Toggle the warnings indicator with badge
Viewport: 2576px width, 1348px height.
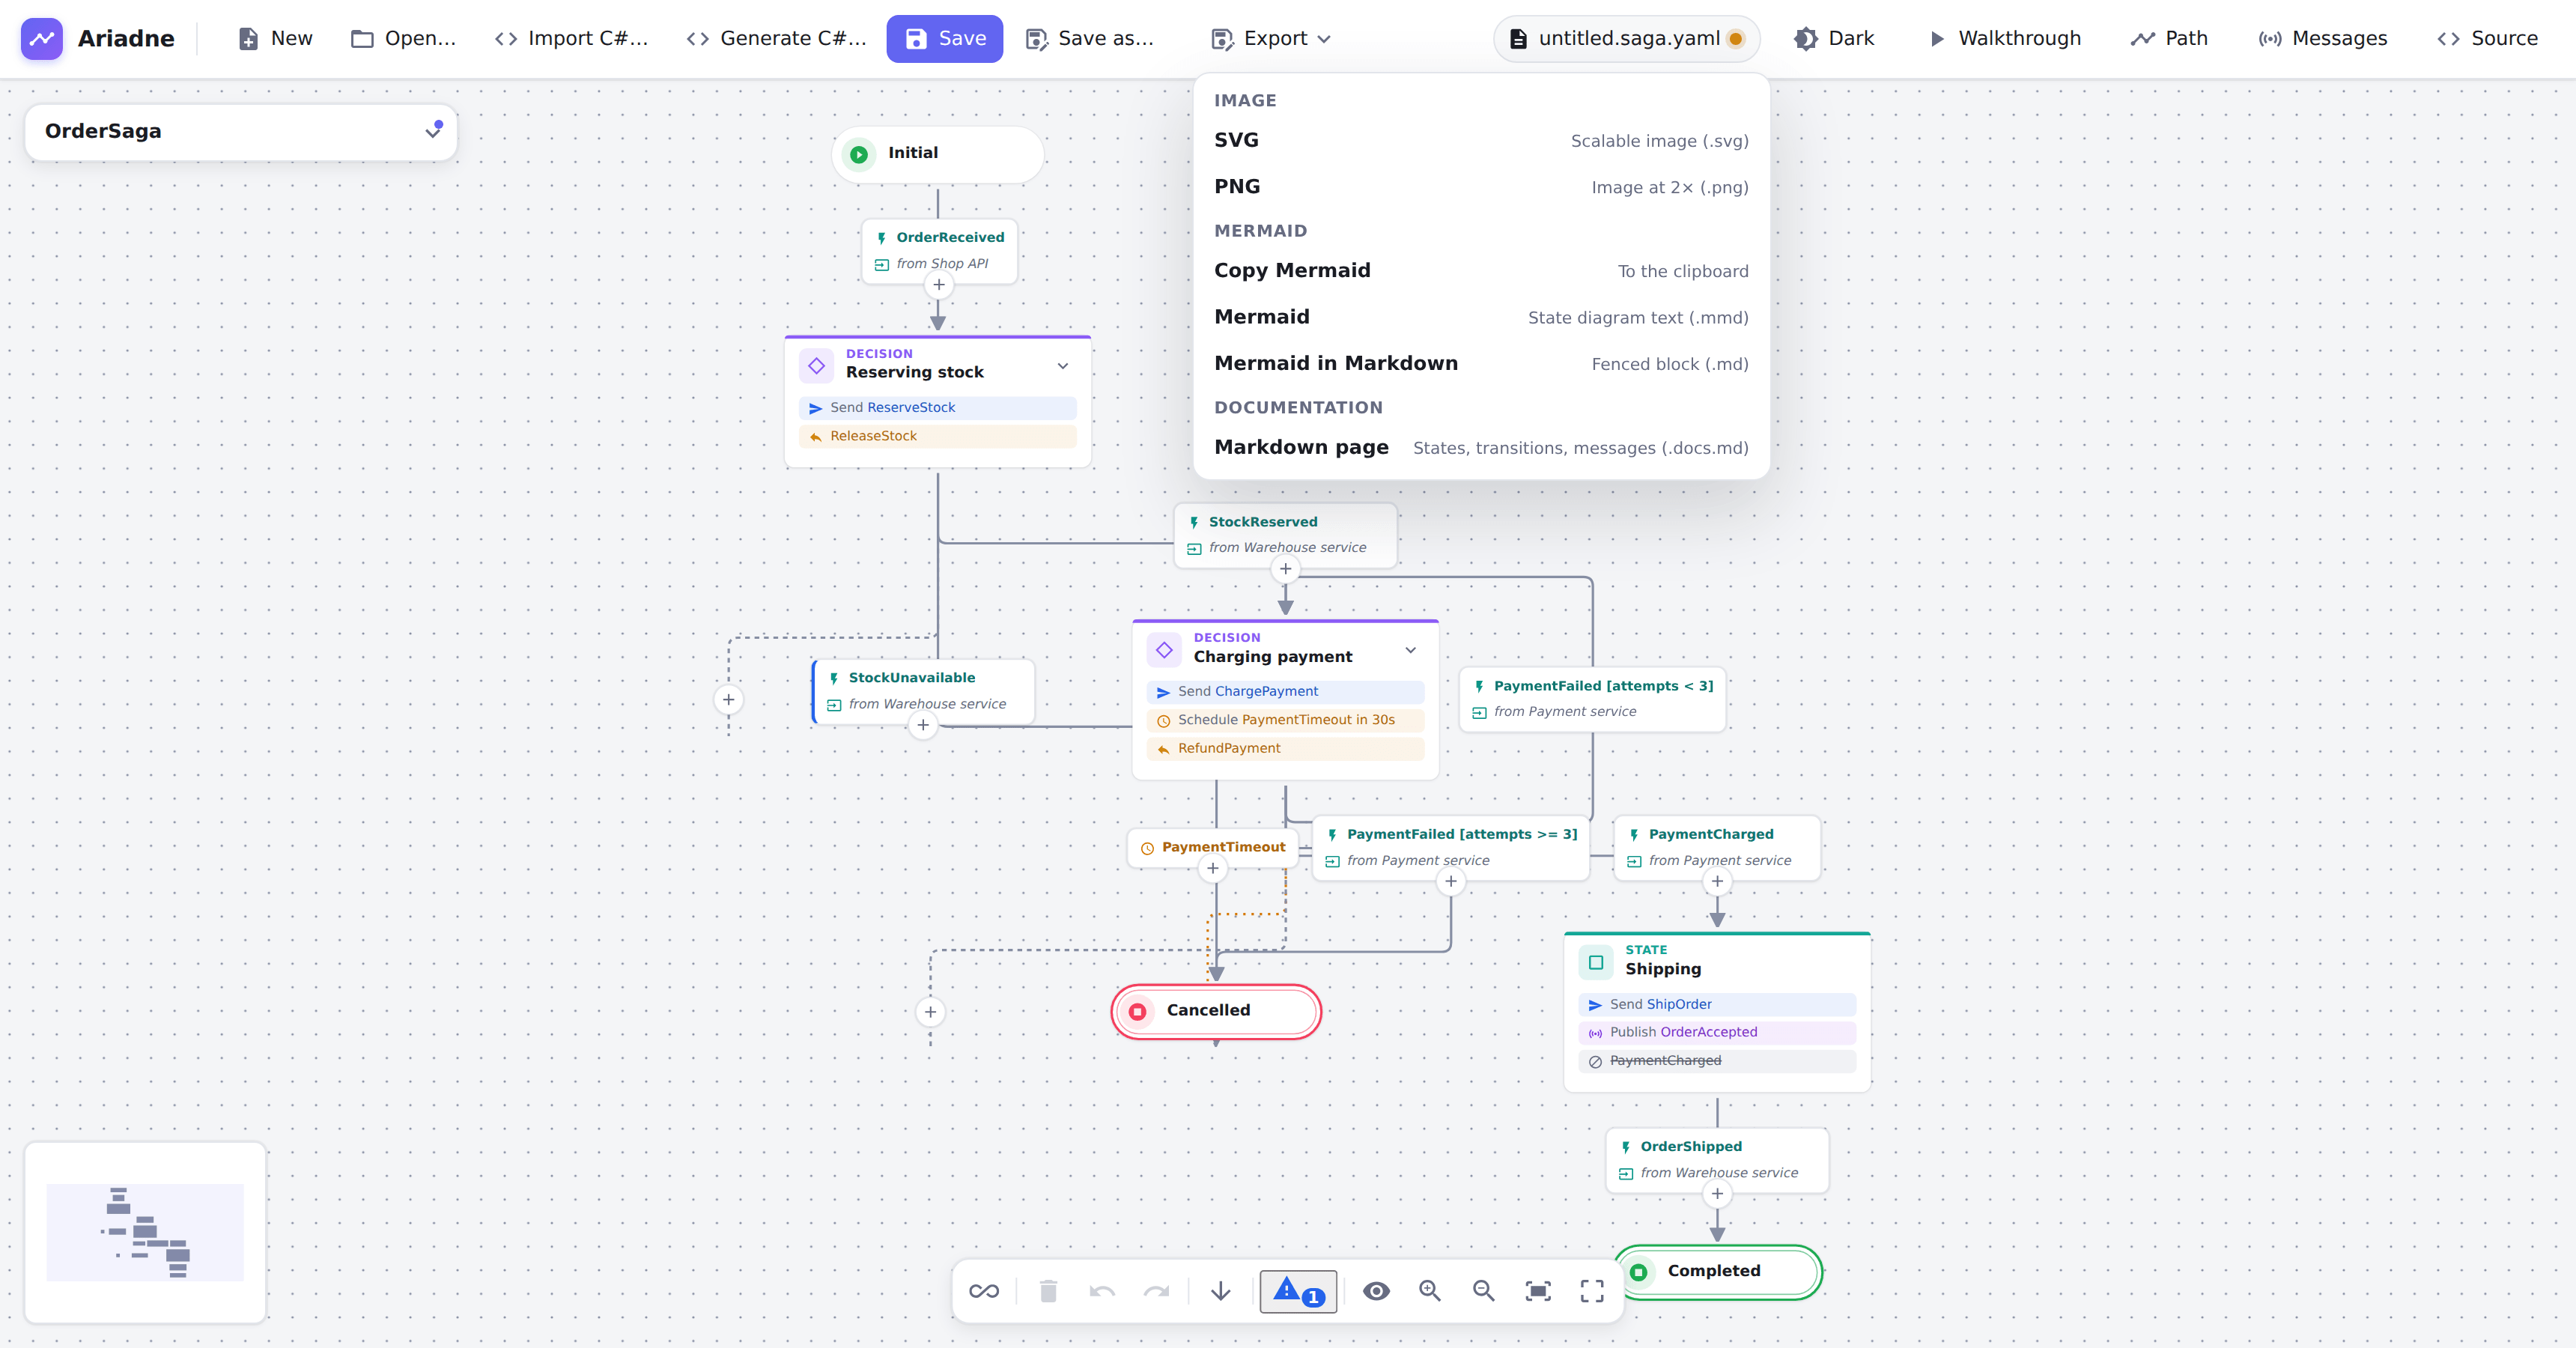pyautogui.click(x=1298, y=1291)
